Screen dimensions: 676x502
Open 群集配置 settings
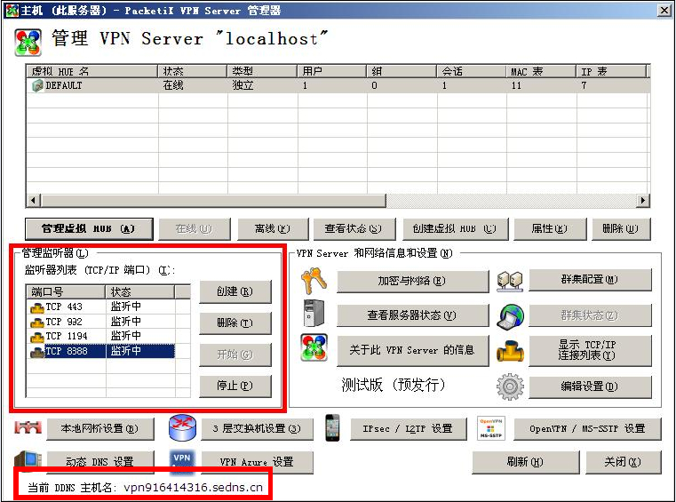coord(590,280)
